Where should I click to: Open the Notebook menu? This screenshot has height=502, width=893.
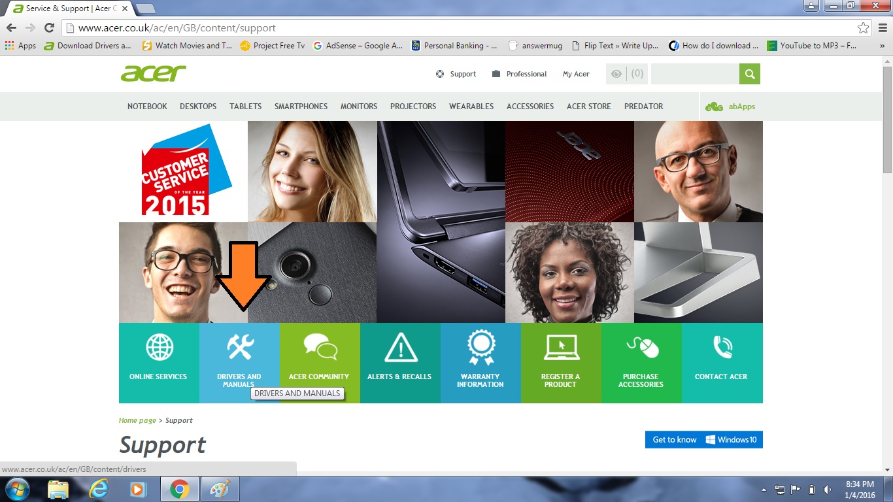click(x=147, y=107)
